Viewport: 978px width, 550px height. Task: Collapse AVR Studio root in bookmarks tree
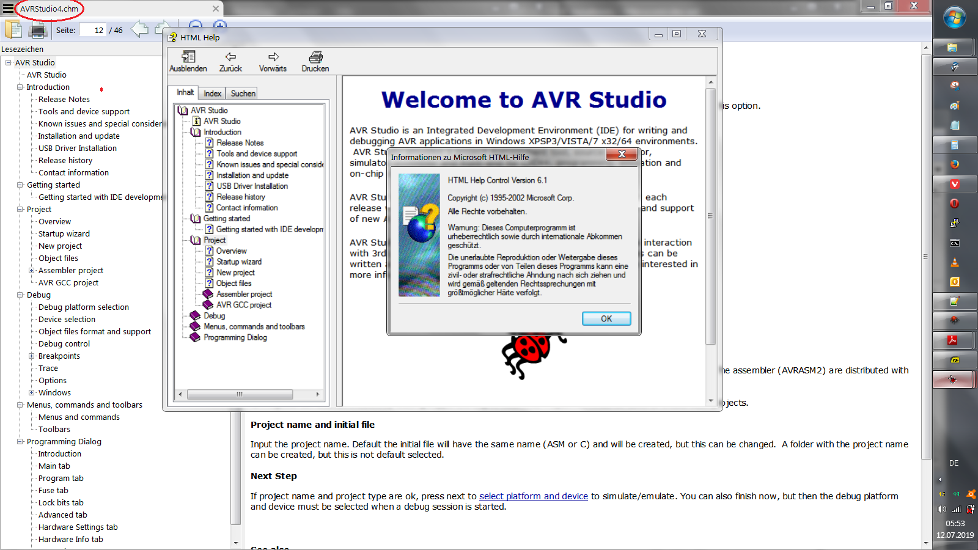tap(8, 62)
